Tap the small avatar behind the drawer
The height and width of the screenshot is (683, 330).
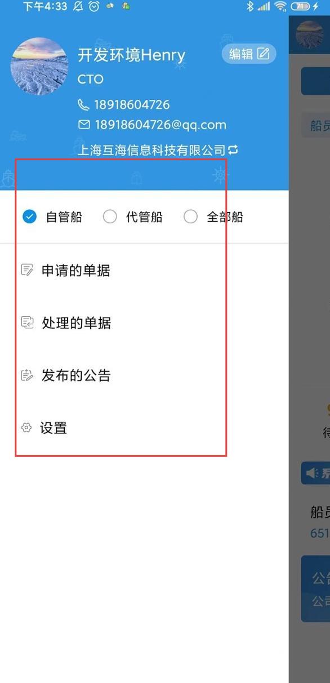click(309, 34)
